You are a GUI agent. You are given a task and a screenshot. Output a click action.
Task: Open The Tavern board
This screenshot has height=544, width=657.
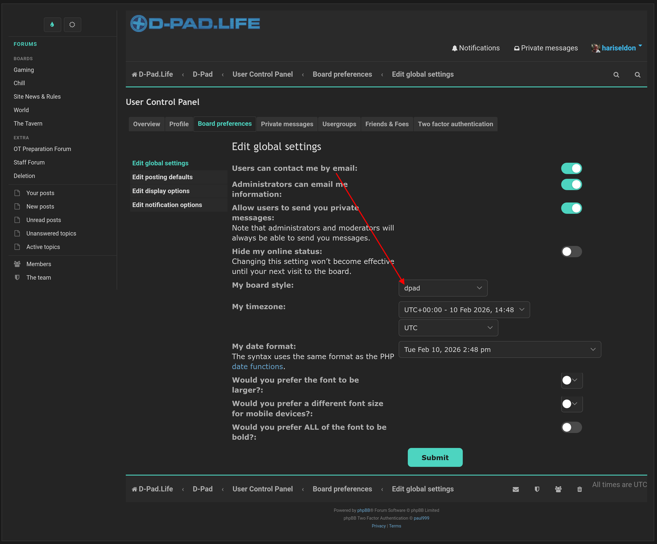28,124
